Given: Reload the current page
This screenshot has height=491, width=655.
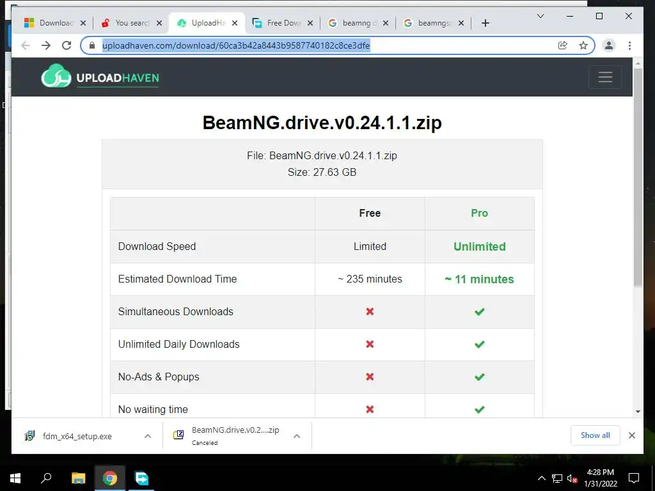Looking at the screenshot, I should point(67,45).
